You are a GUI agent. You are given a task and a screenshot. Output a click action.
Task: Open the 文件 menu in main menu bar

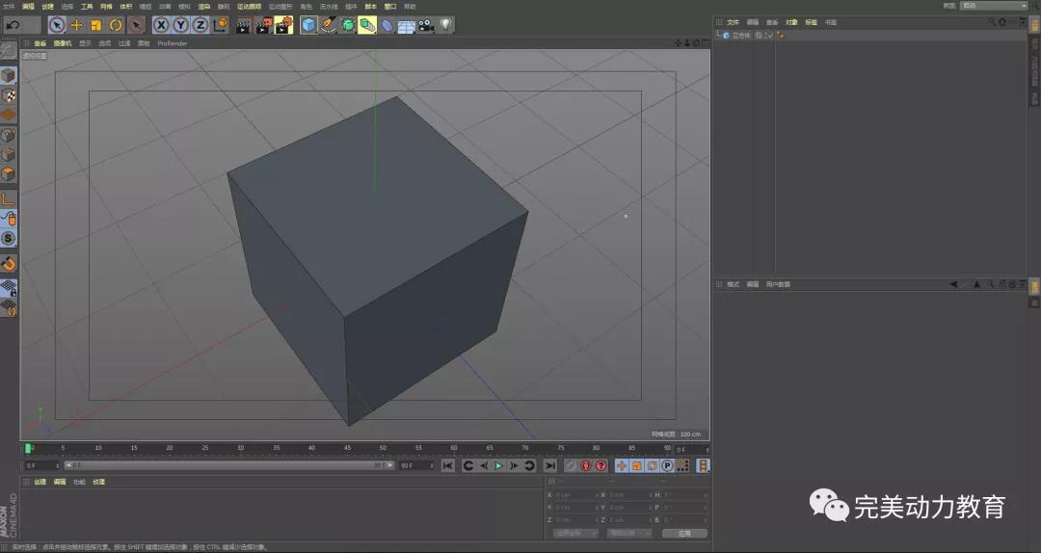9,6
